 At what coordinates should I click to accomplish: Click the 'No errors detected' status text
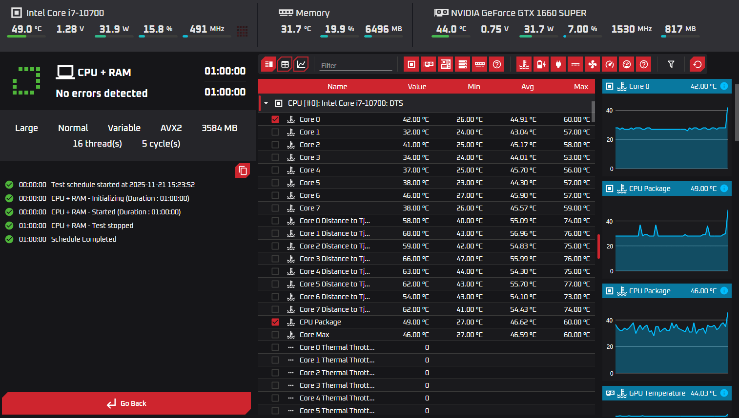pyautogui.click(x=102, y=93)
